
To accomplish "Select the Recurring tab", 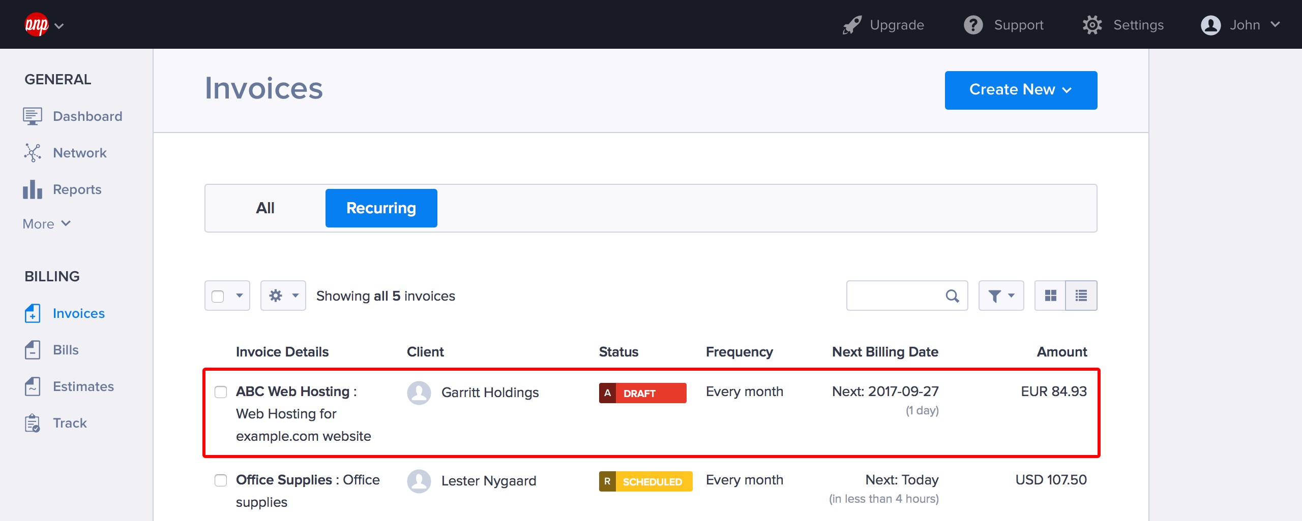I will pyautogui.click(x=381, y=208).
